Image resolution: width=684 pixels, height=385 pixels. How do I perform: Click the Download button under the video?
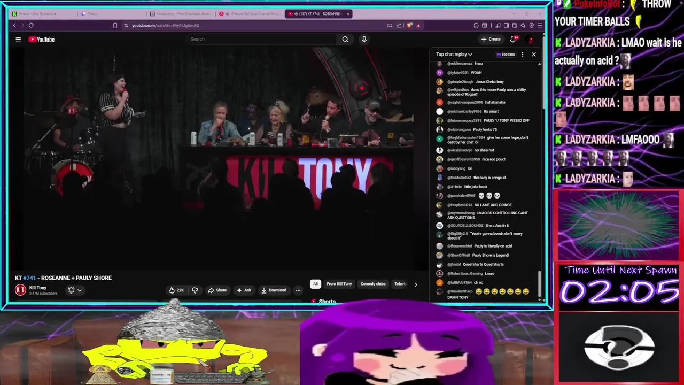click(274, 290)
